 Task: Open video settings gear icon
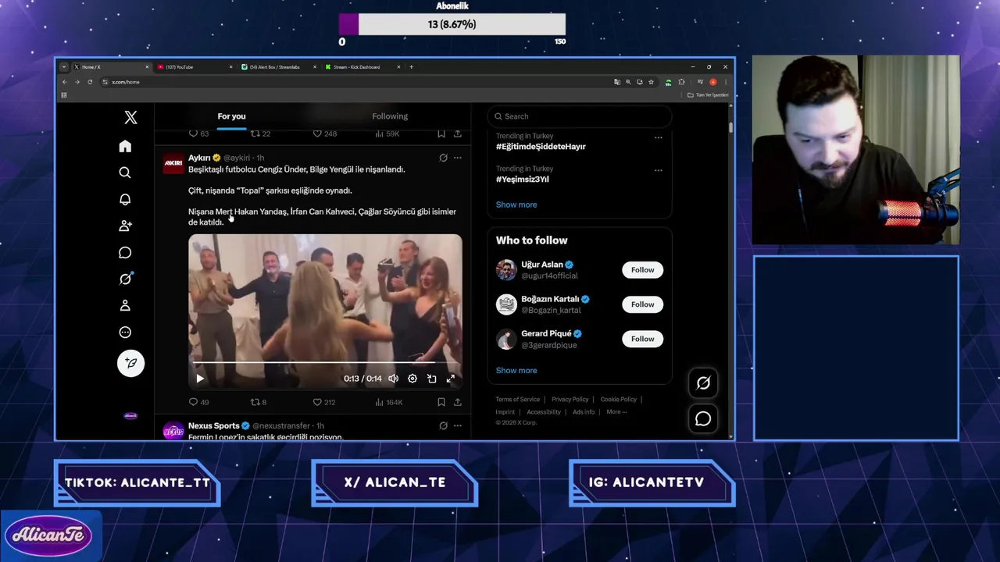(412, 379)
